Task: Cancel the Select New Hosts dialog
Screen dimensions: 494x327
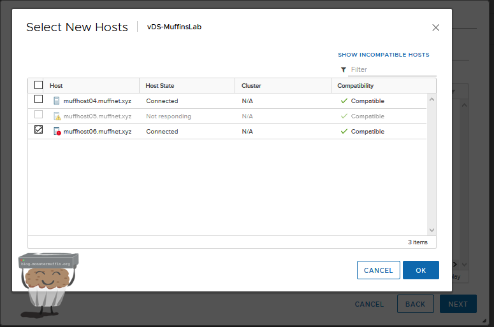Action: (x=378, y=270)
